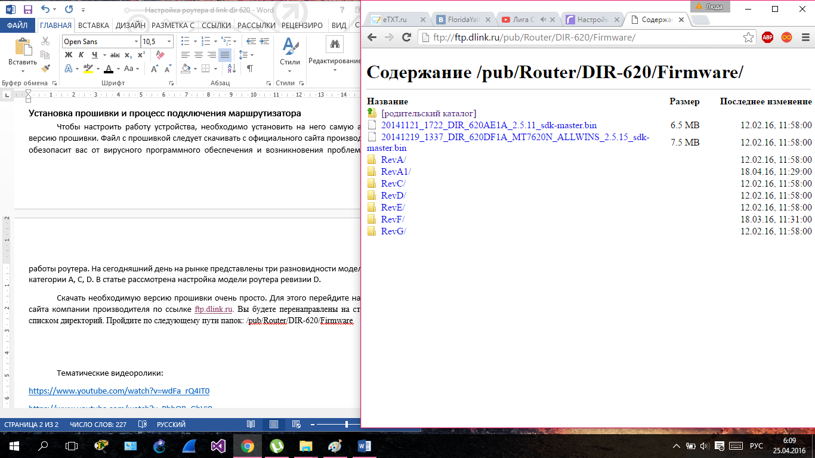Apply subscript formatting

click(129, 55)
